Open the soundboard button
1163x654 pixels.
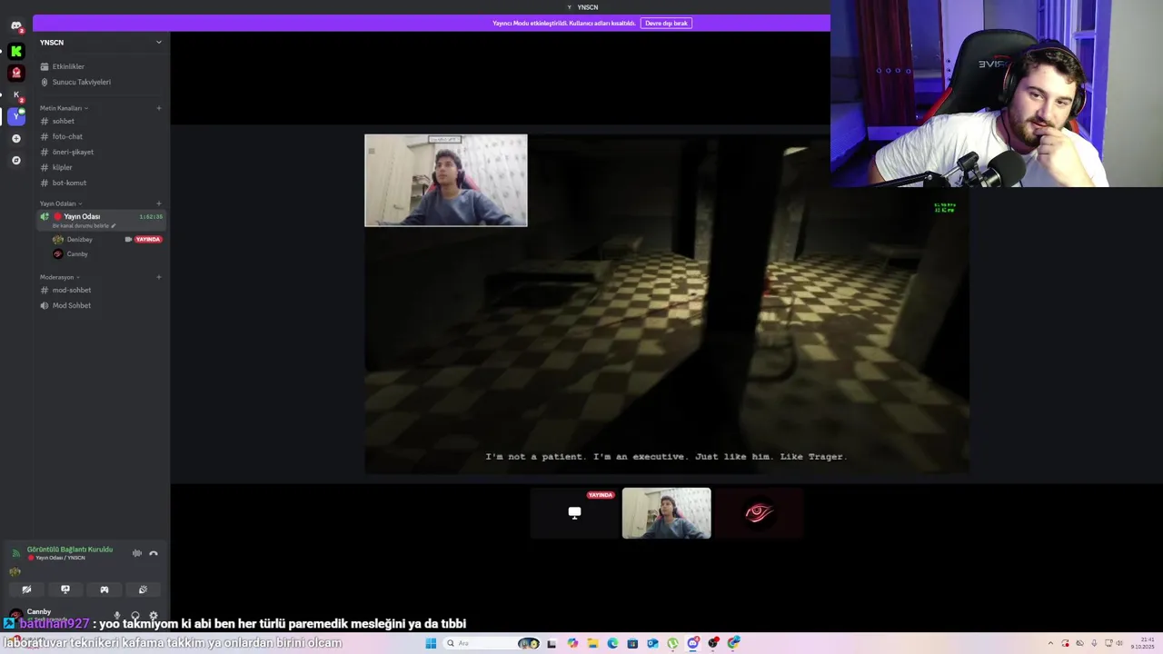(143, 590)
